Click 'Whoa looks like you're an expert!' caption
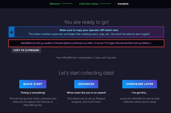The width and height of the screenshot is (171, 113). (x=86, y=93)
